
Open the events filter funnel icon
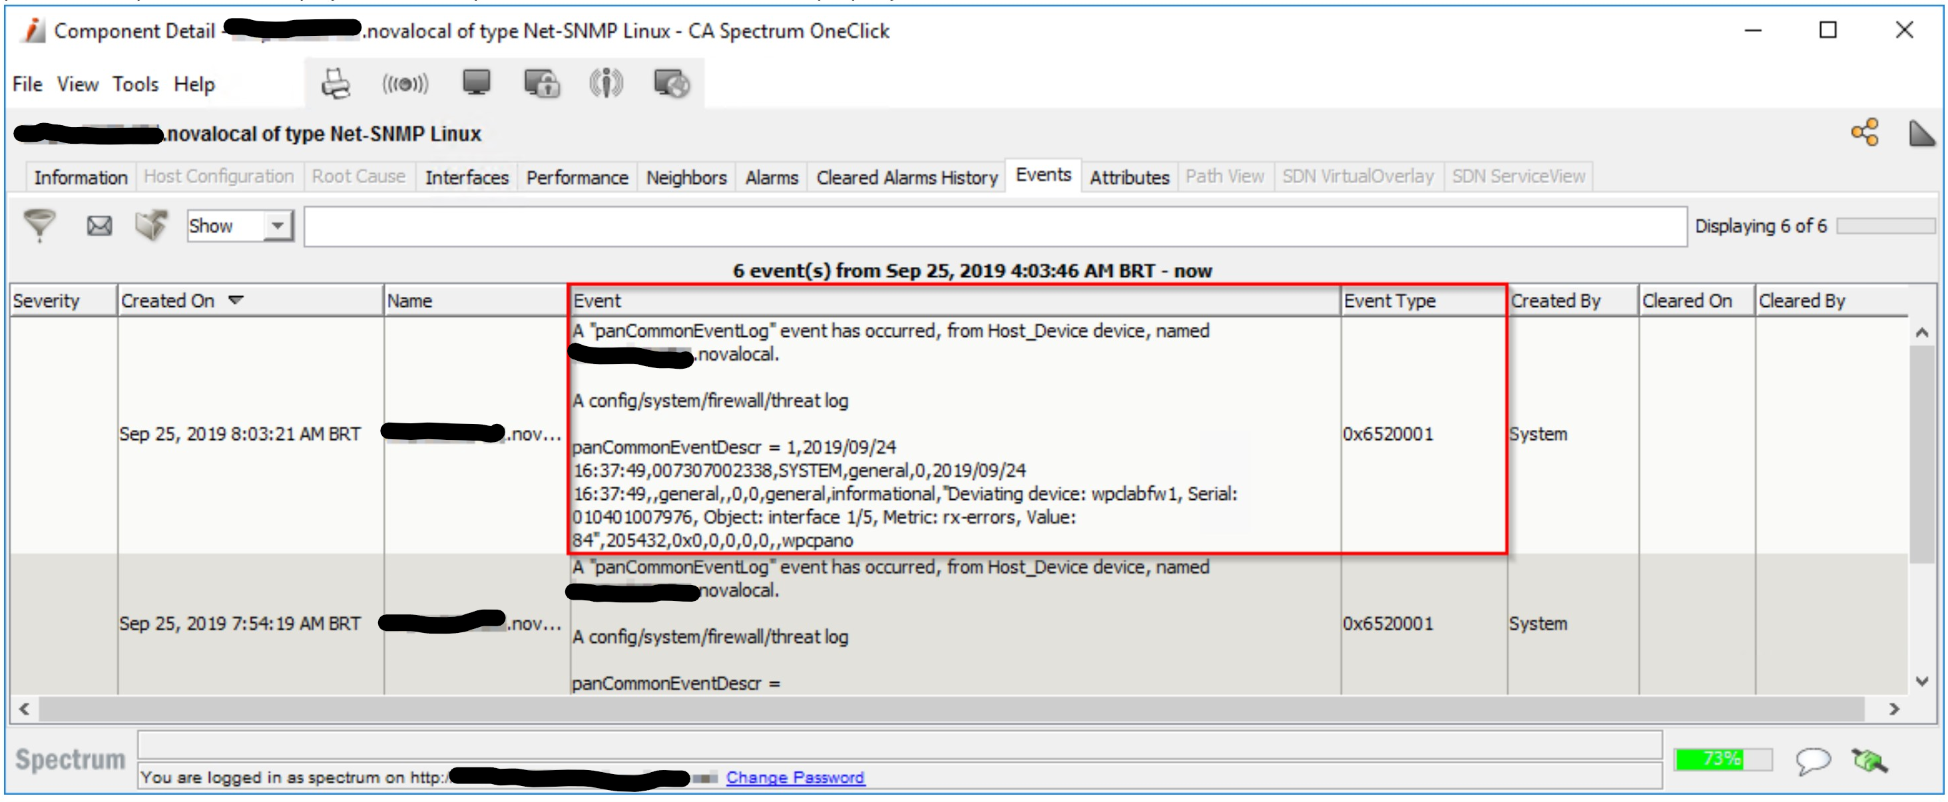point(39,225)
